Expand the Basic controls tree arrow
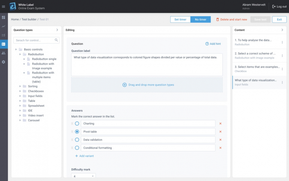Screen dimensions: 289x181 [x=16, y=49]
